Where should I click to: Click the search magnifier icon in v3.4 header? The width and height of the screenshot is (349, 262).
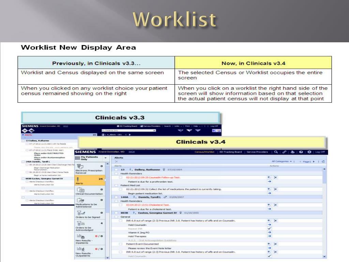pyautogui.click(x=276, y=152)
